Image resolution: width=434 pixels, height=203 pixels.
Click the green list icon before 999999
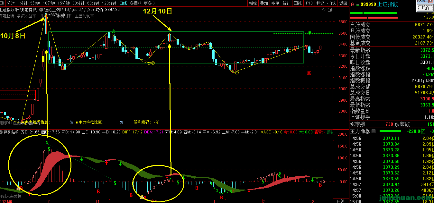tap(357, 4)
